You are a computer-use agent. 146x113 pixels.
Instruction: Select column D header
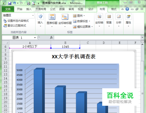click(104, 43)
